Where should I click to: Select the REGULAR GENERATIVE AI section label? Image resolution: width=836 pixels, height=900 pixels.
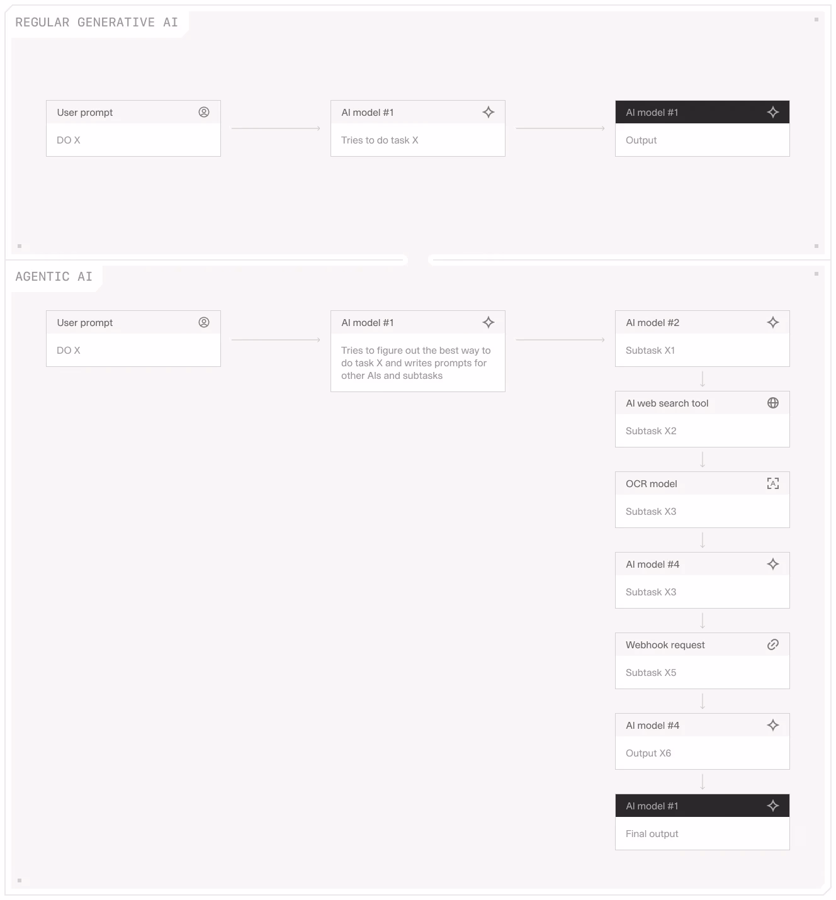pos(96,23)
